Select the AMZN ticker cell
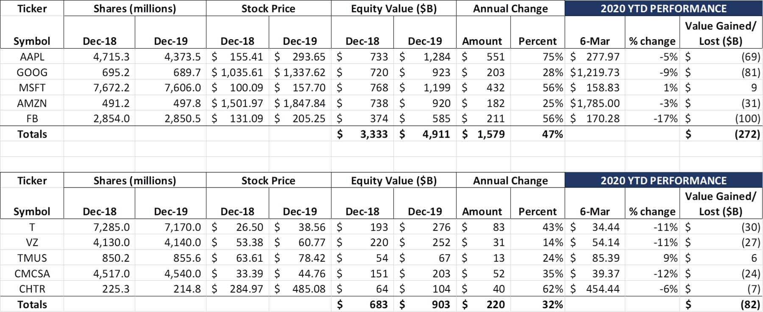Image resolution: width=763 pixels, height=312 pixels. tap(32, 103)
